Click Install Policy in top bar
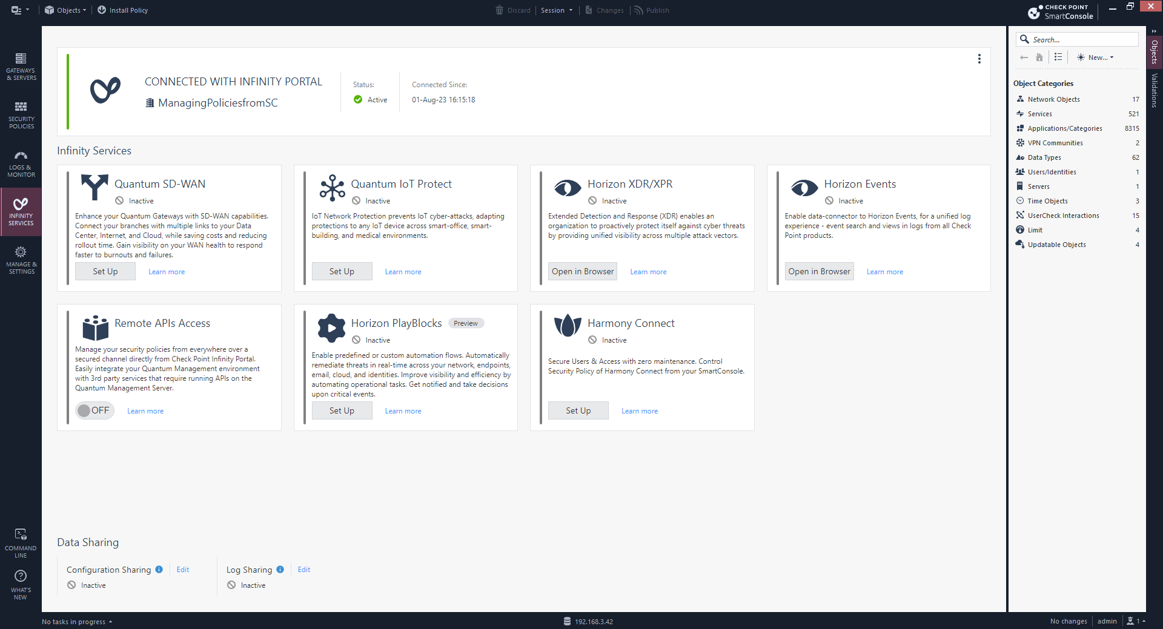Screen dimensions: 1163x629 tap(122, 10)
